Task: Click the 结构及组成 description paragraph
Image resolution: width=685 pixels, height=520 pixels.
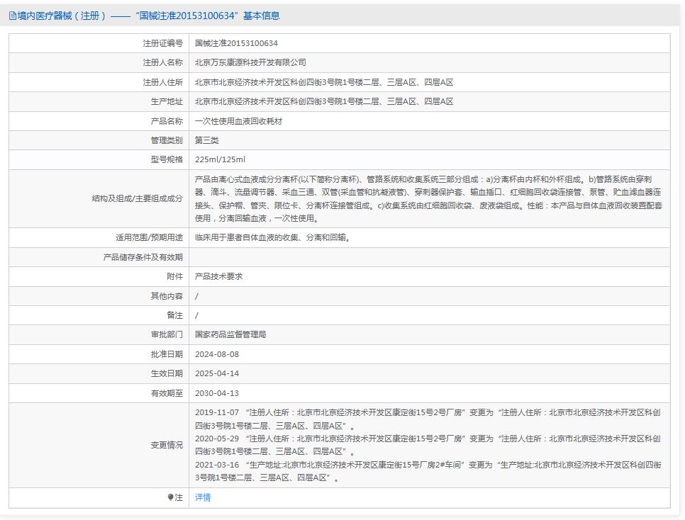Action: 428,198
